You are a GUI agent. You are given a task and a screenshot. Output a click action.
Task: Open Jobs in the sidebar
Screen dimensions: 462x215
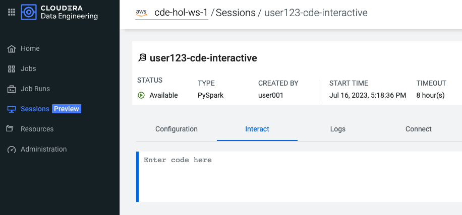[28, 69]
